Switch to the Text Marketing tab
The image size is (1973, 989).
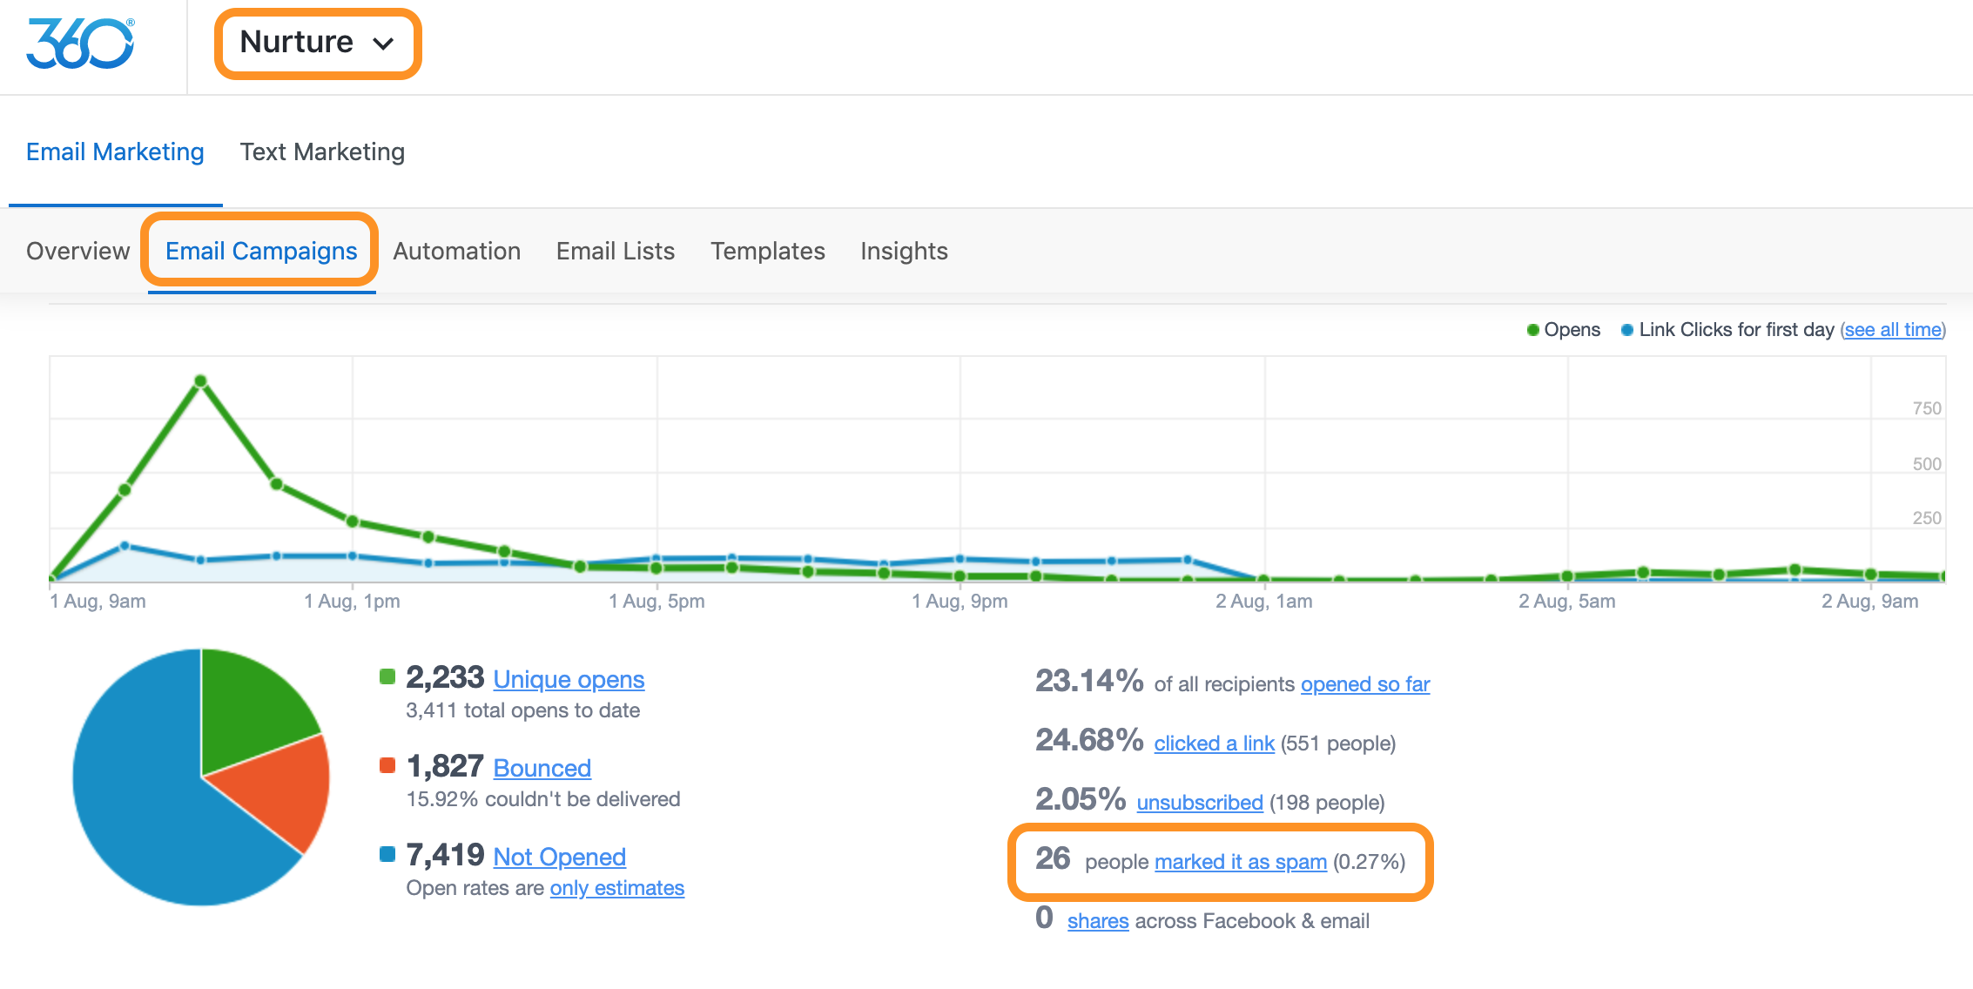pyautogui.click(x=322, y=152)
